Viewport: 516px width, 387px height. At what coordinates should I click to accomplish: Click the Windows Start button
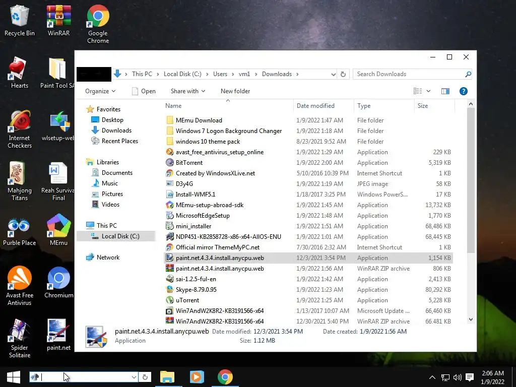(14, 377)
